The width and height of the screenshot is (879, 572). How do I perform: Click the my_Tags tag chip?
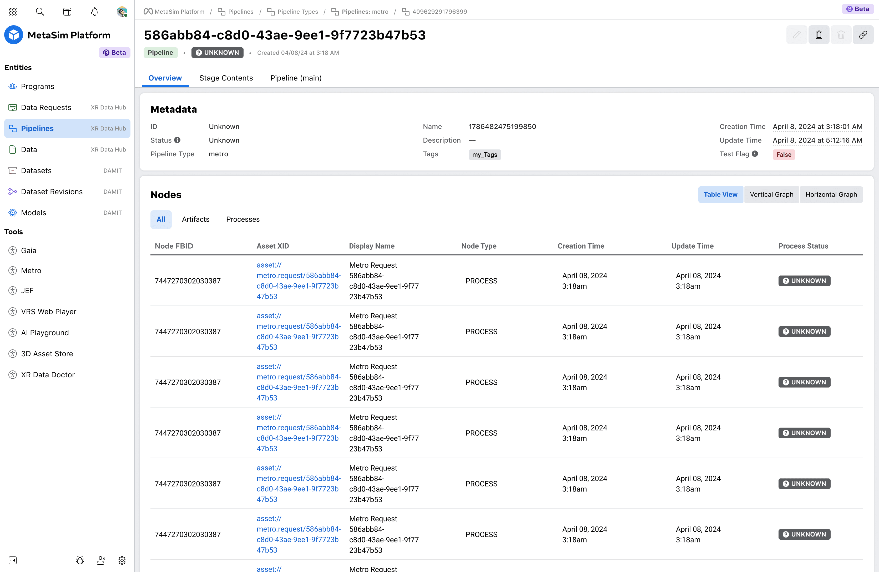[x=484, y=154]
